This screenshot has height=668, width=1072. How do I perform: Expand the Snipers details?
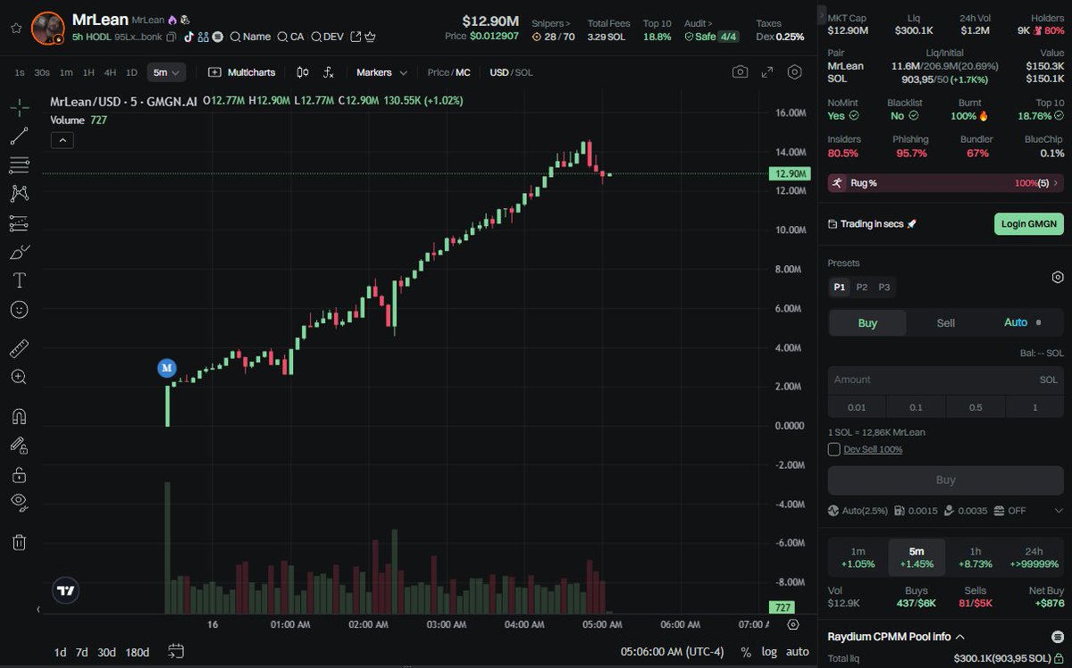point(553,23)
